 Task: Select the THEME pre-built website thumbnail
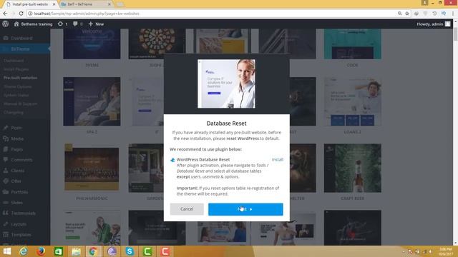coord(92,44)
